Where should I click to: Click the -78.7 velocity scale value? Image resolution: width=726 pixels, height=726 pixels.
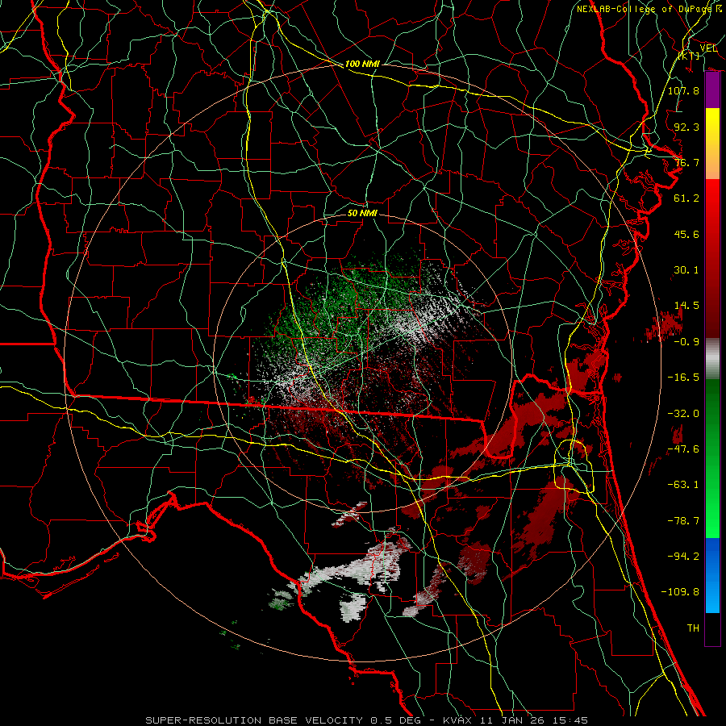click(x=683, y=521)
